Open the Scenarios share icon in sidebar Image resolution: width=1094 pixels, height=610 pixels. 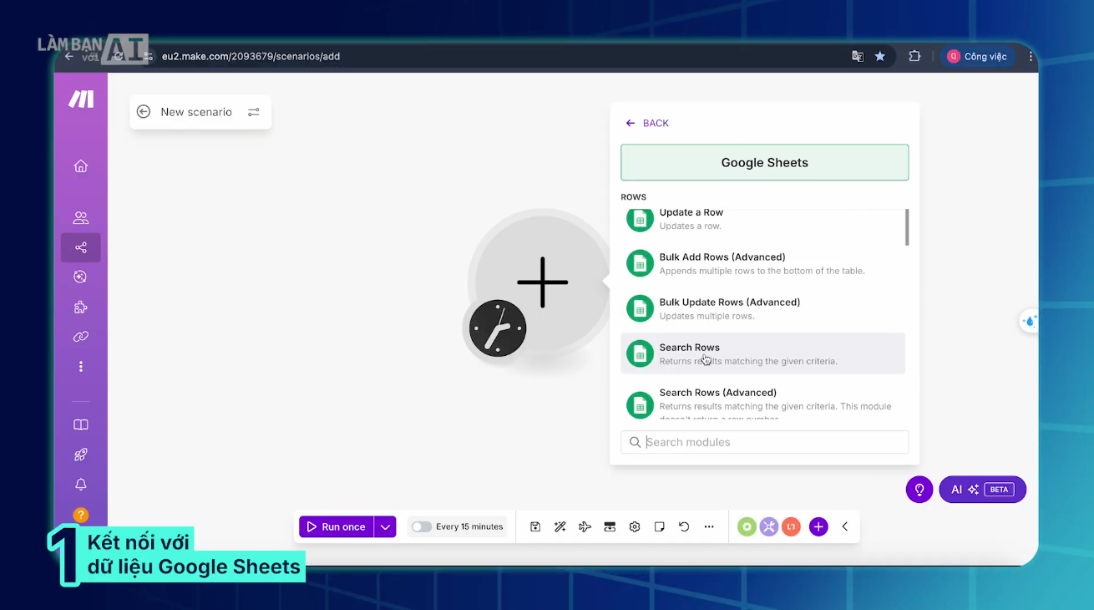[x=81, y=247]
